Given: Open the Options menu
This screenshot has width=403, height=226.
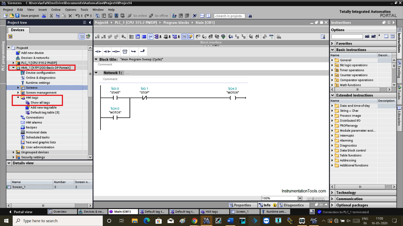Looking at the screenshot, I should pos(71,10).
